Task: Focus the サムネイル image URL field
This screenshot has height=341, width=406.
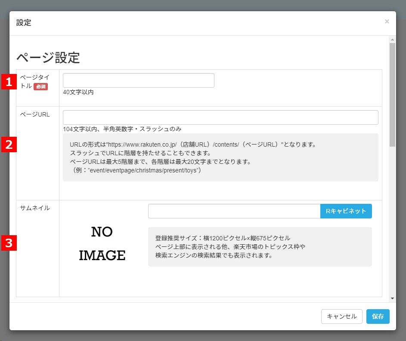Action: point(234,211)
